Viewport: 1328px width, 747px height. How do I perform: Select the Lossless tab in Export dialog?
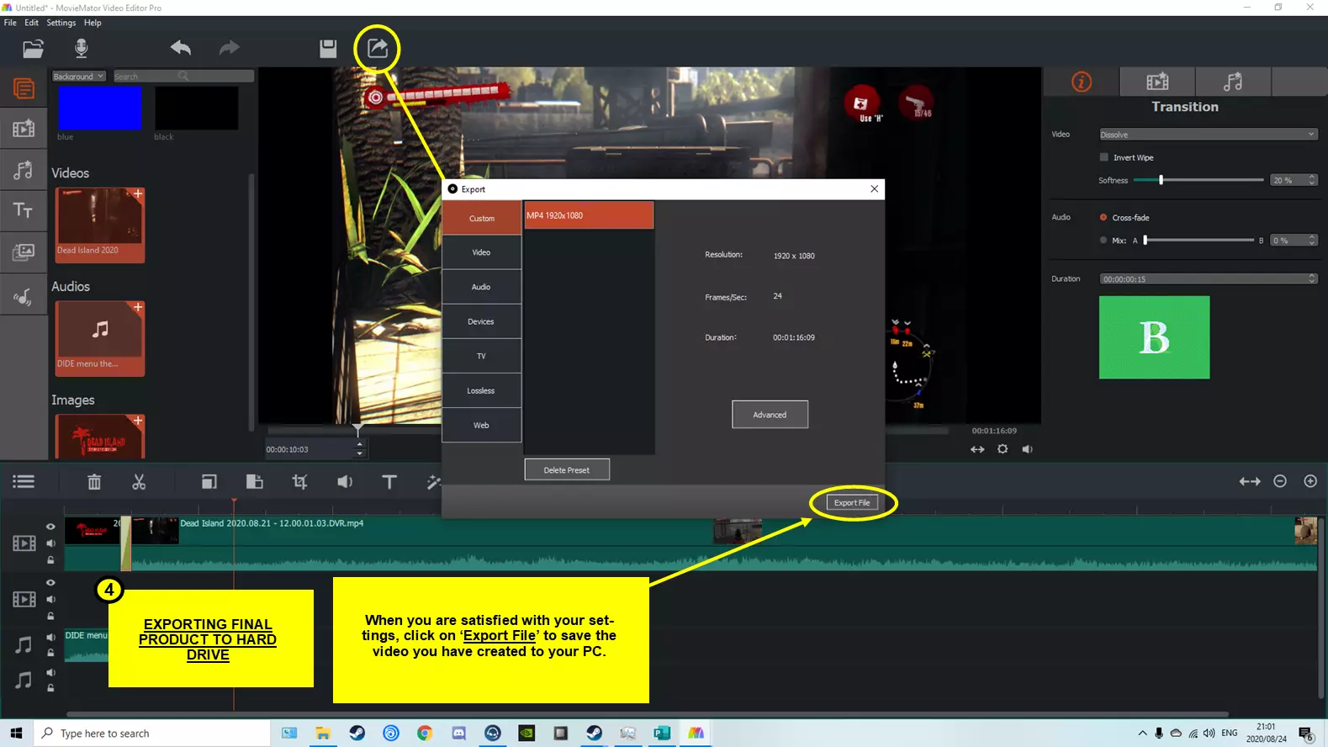pyautogui.click(x=481, y=390)
